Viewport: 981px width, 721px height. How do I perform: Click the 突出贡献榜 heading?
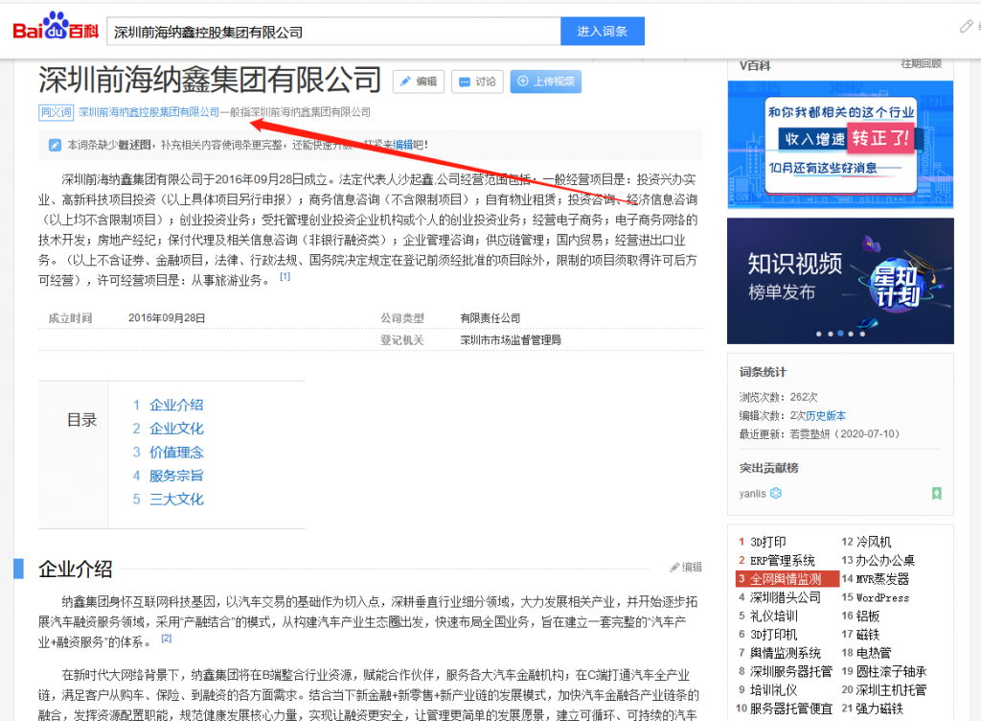point(769,468)
